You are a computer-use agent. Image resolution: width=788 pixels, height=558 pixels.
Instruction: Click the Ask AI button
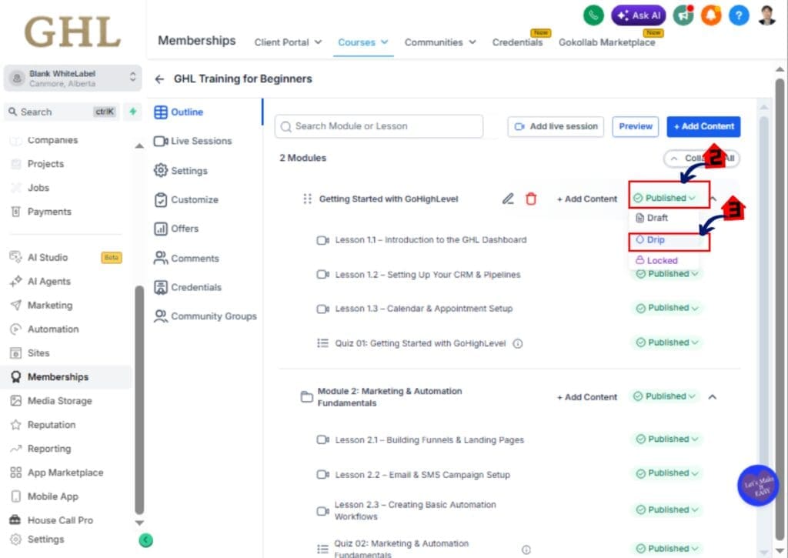pyautogui.click(x=639, y=15)
